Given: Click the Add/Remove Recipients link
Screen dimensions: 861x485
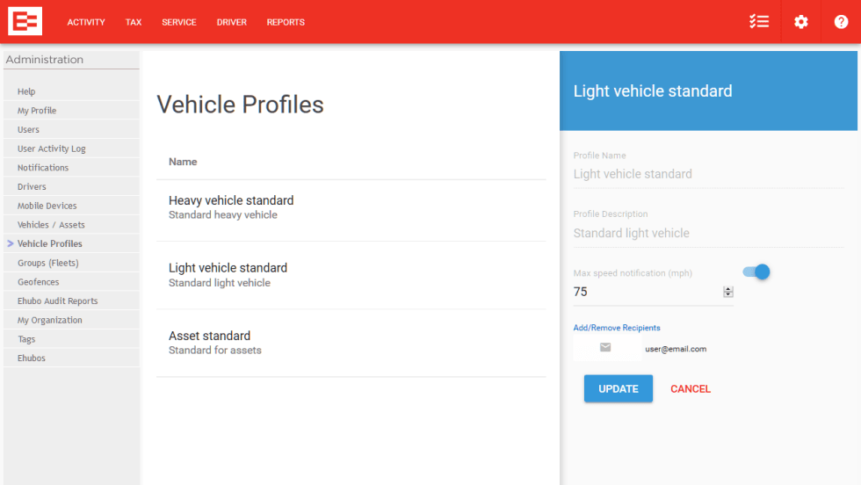Looking at the screenshot, I should (617, 328).
